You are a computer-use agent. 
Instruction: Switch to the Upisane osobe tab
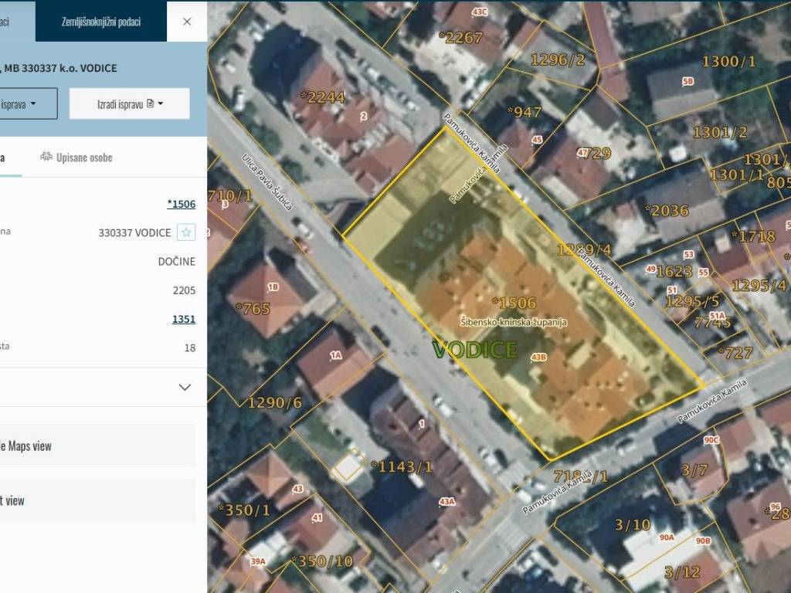(76, 158)
